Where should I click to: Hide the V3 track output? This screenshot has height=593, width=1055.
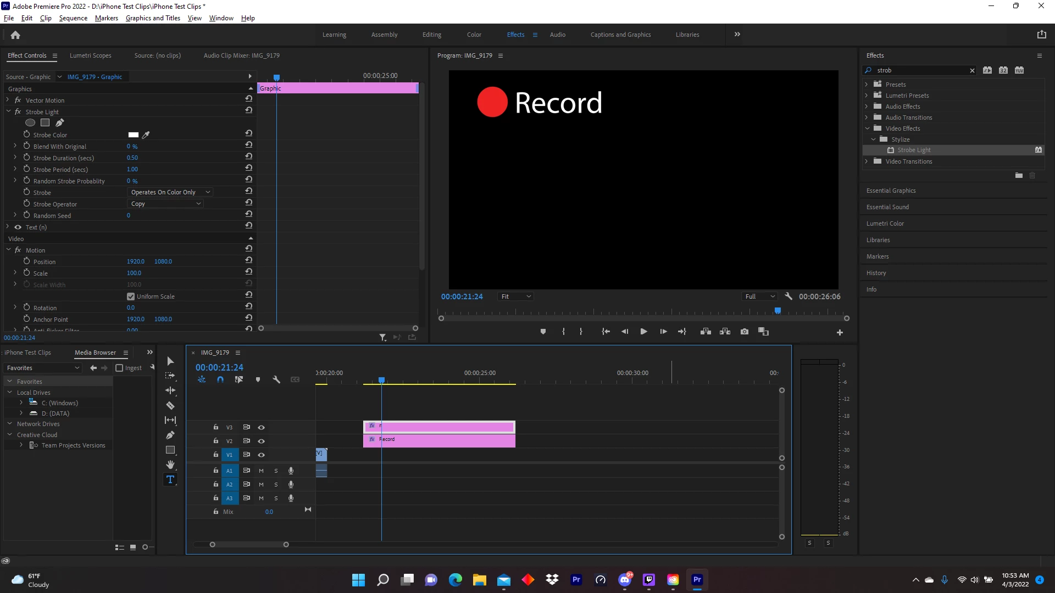pos(262,427)
